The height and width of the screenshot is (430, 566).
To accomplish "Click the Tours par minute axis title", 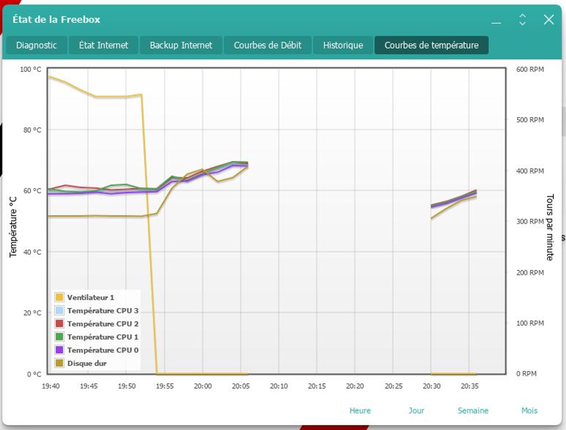I will tap(550, 227).
